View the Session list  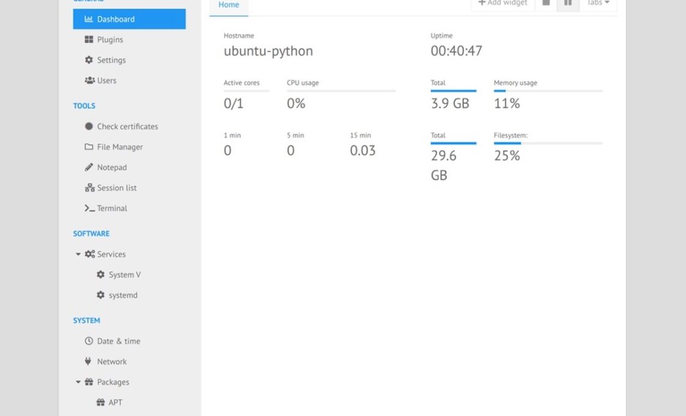(116, 188)
